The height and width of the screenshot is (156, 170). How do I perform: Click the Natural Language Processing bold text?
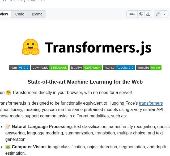point(42,126)
